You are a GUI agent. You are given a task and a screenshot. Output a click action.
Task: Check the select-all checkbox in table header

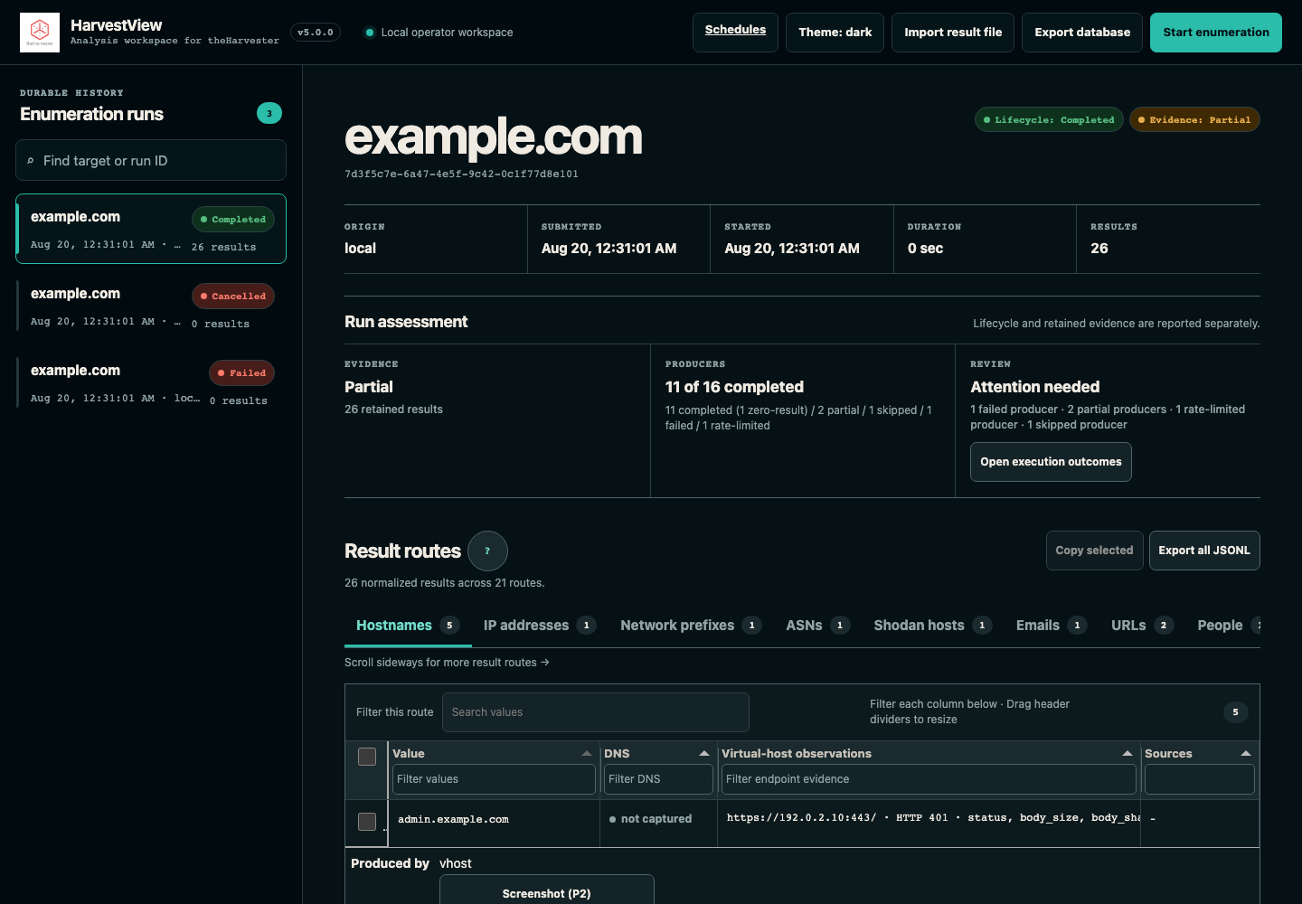click(367, 757)
